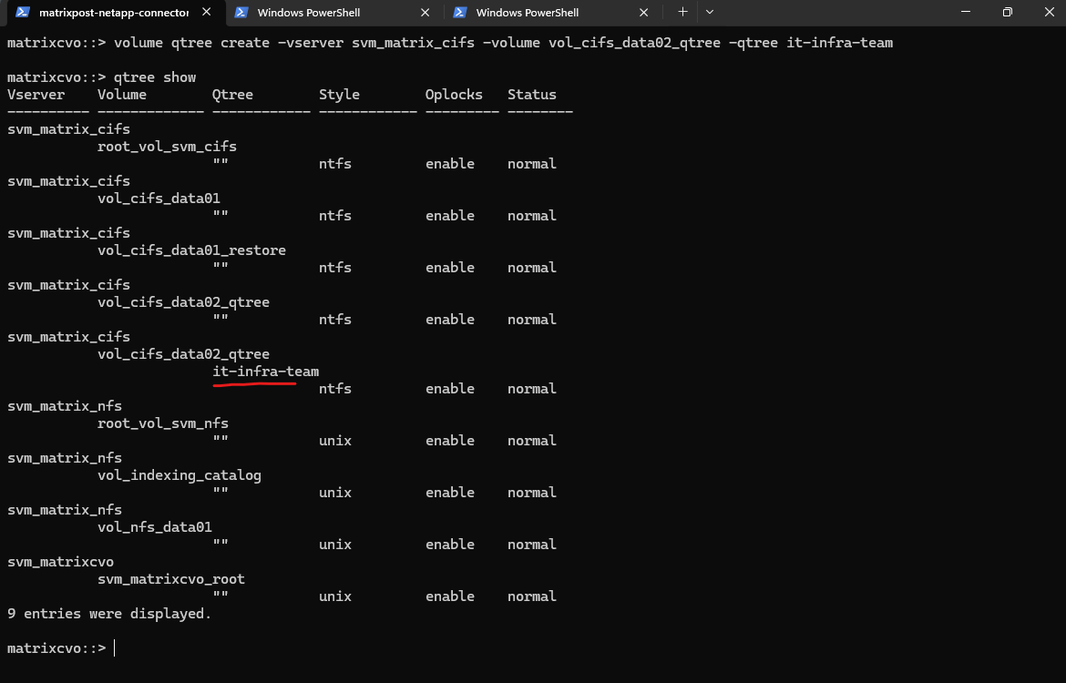
Task: Minimize the terminal window
Action: (964, 12)
